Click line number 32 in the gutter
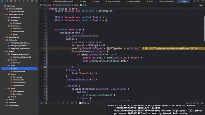 pos(45,67)
